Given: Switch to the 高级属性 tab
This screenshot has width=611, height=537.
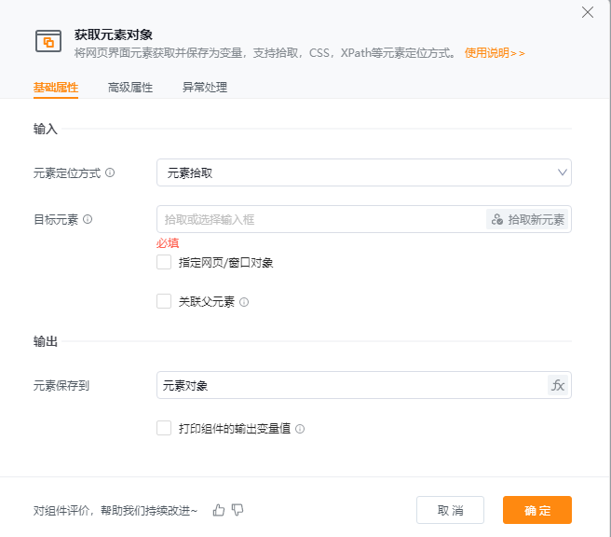Looking at the screenshot, I should [130, 88].
